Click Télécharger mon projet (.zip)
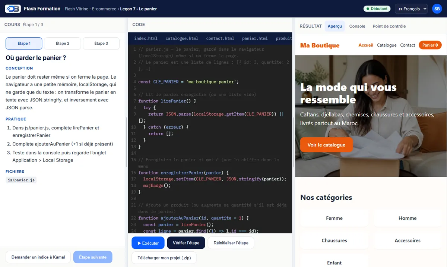Screen dimensions: 447x267 pyautogui.click(x=164, y=258)
